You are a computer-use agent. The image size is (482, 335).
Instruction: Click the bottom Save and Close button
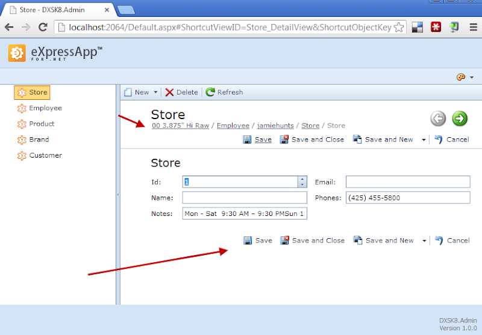point(313,241)
